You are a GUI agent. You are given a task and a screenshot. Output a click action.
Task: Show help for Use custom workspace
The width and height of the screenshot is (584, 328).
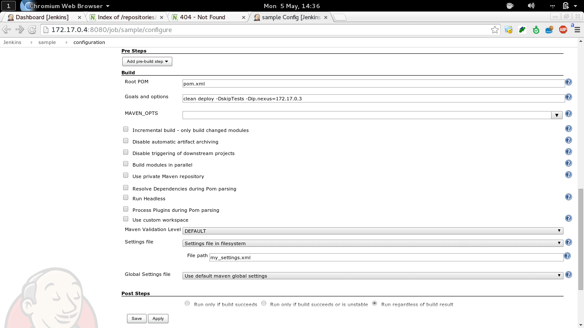pos(569,218)
